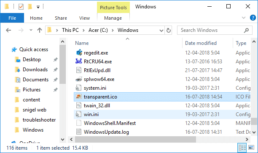Expand the chevron after Acer (C:) in path
This screenshot has height=153, width=258.
tap(113, 30)
